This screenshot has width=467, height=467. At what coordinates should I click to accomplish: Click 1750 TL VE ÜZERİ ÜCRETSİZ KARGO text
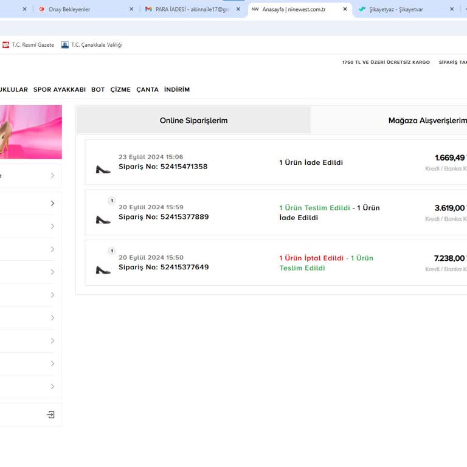tap(386, 62)
